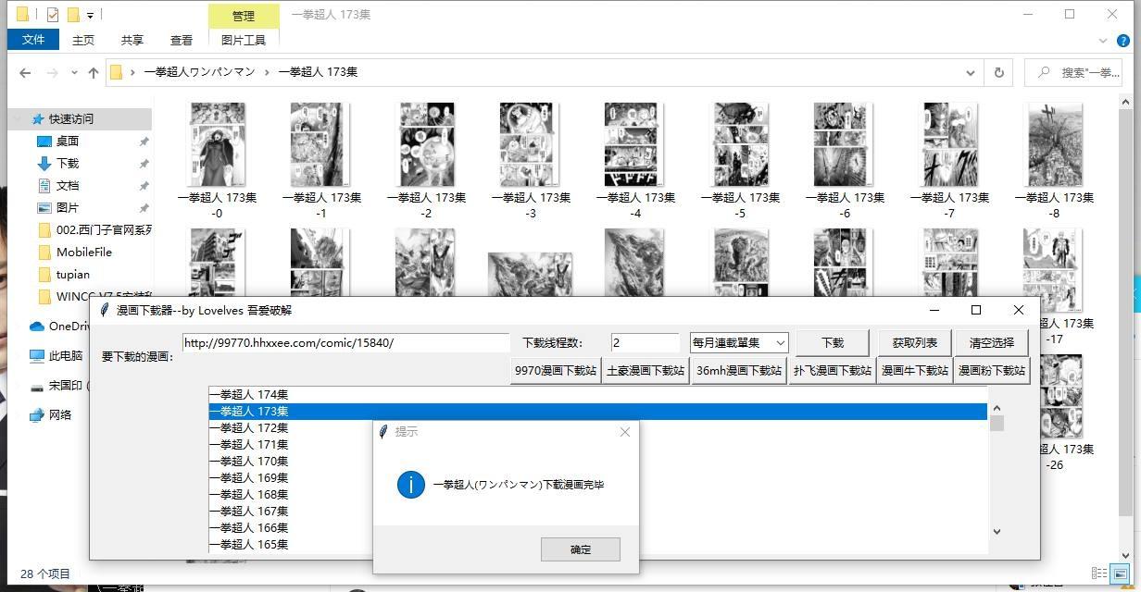Open the 主页 ribbon tab
The height and width of the screenshot is (592, 1141).
(x=83, y=40)
